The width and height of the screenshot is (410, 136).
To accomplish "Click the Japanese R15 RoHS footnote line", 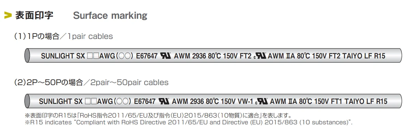I will pyautogui.click(x=158, y=115).
